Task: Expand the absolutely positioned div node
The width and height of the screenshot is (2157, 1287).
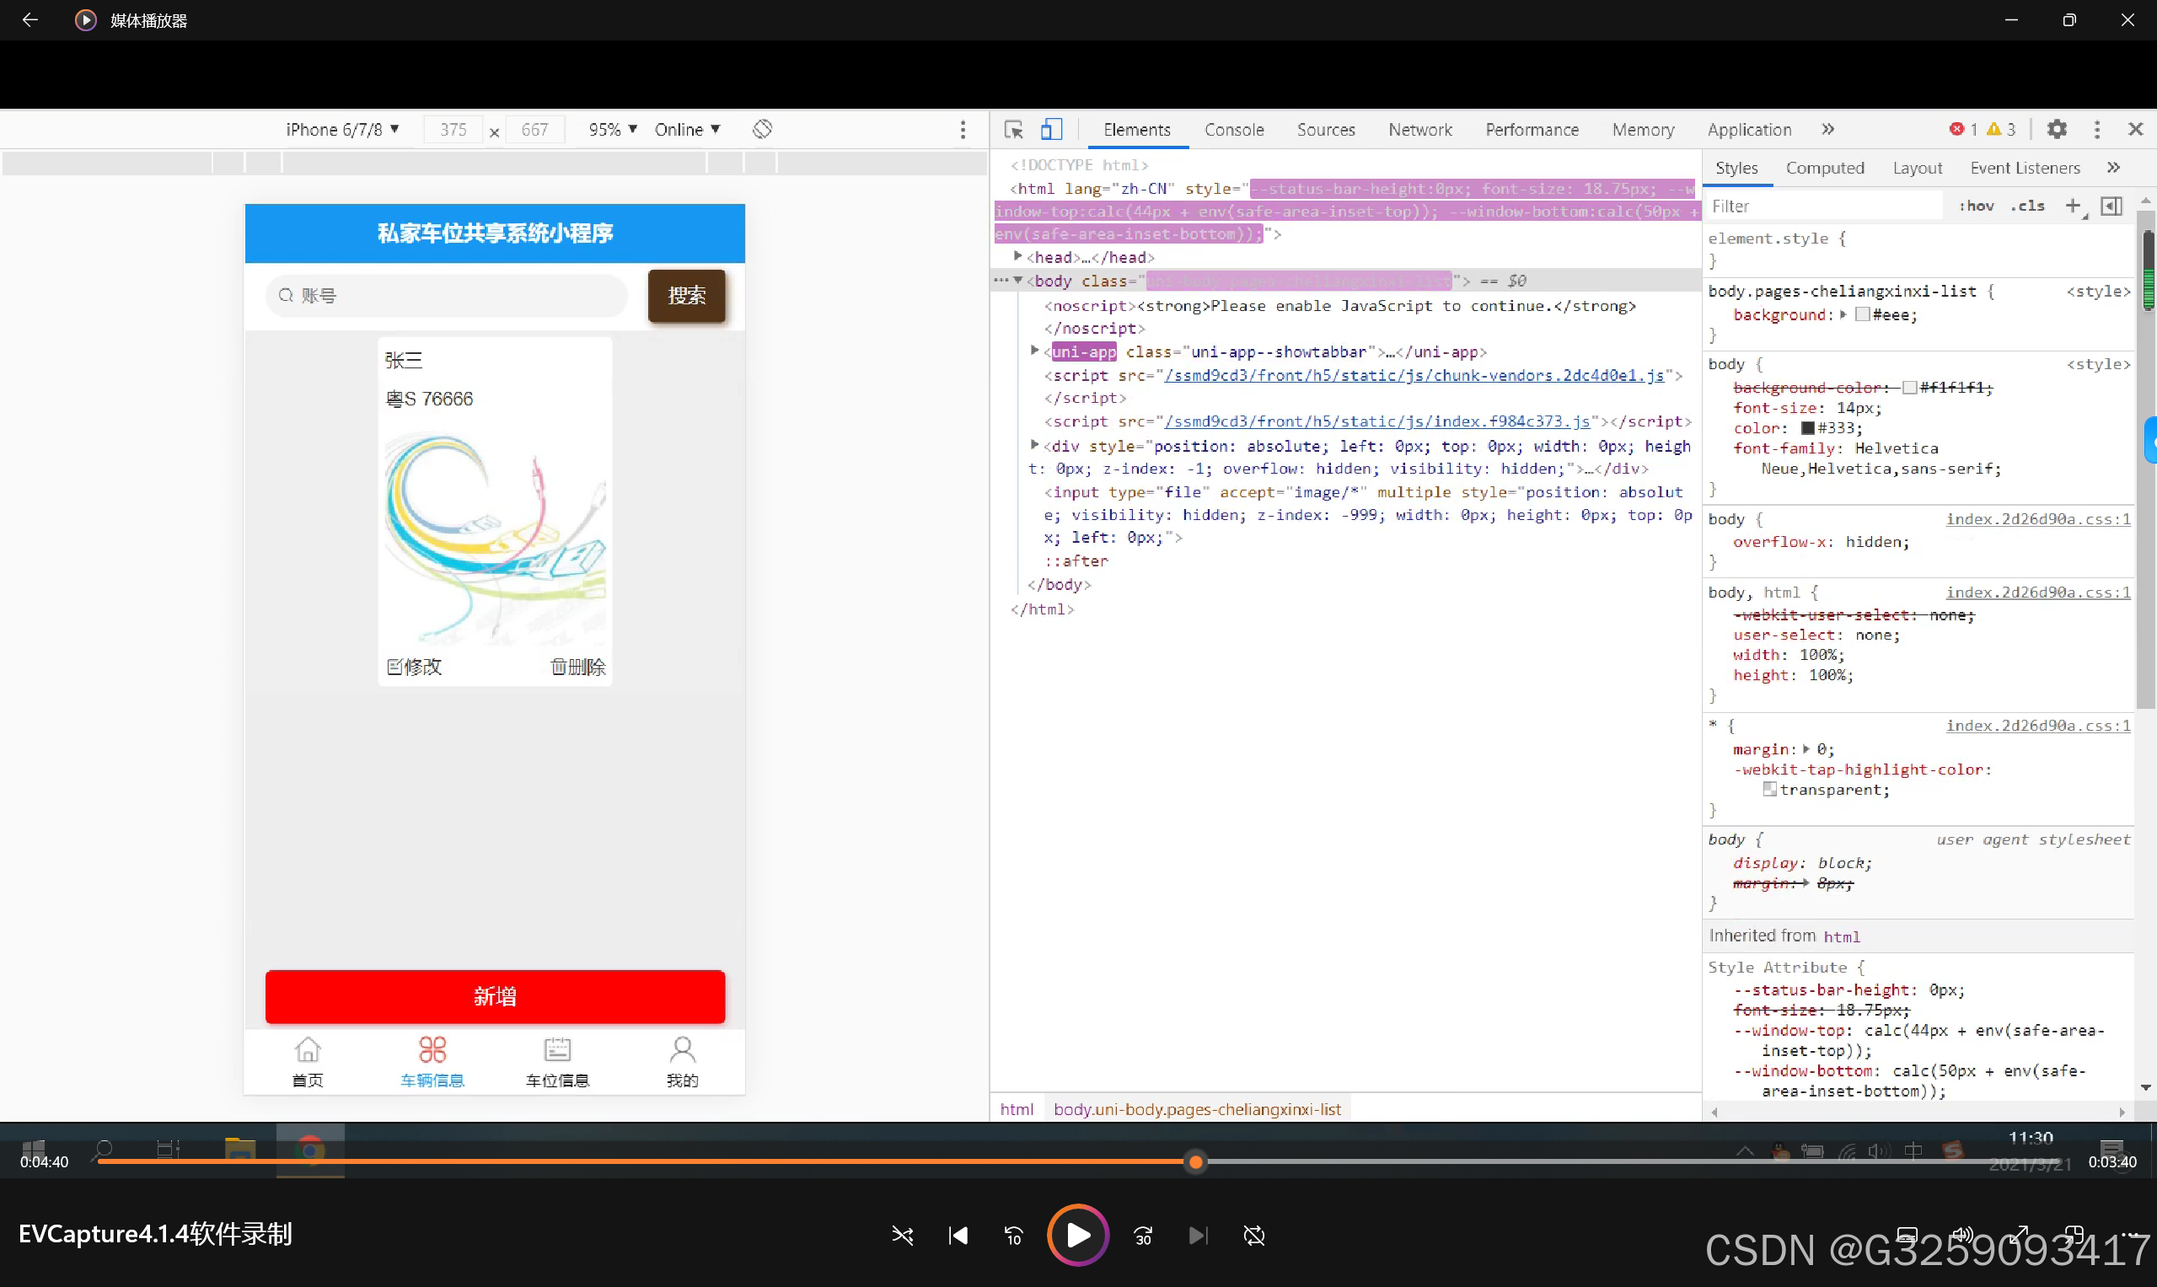Action: (1034, 445)
